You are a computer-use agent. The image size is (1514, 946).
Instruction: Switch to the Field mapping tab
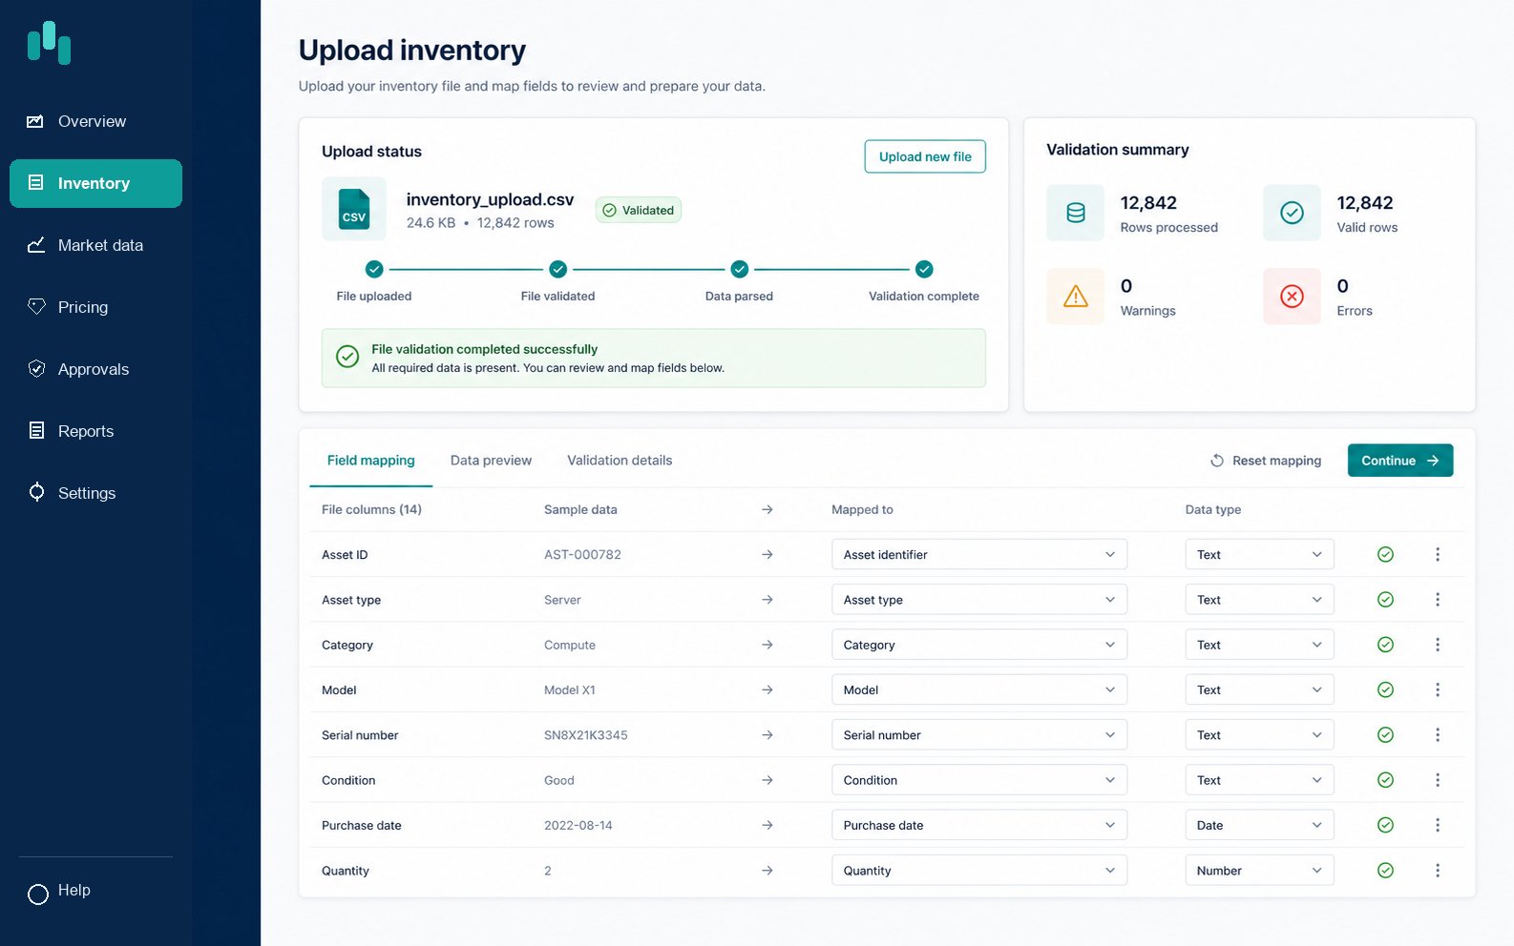(x=371, y=461)
